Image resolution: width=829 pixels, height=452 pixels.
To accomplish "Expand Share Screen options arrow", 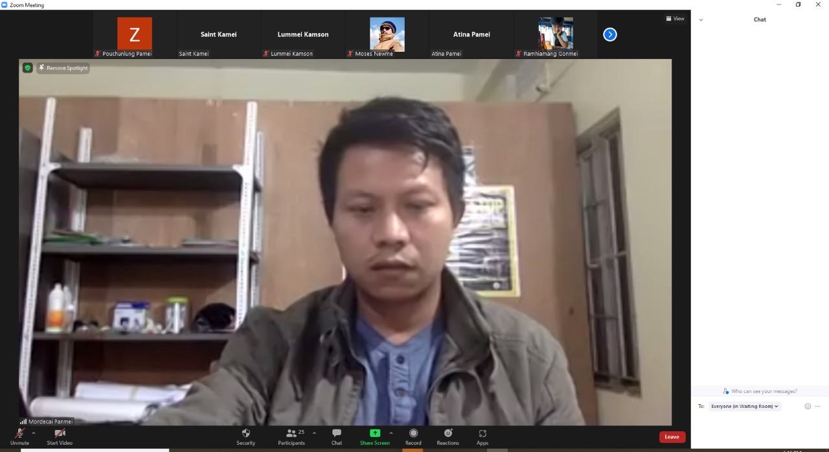I will coord(391,433).
